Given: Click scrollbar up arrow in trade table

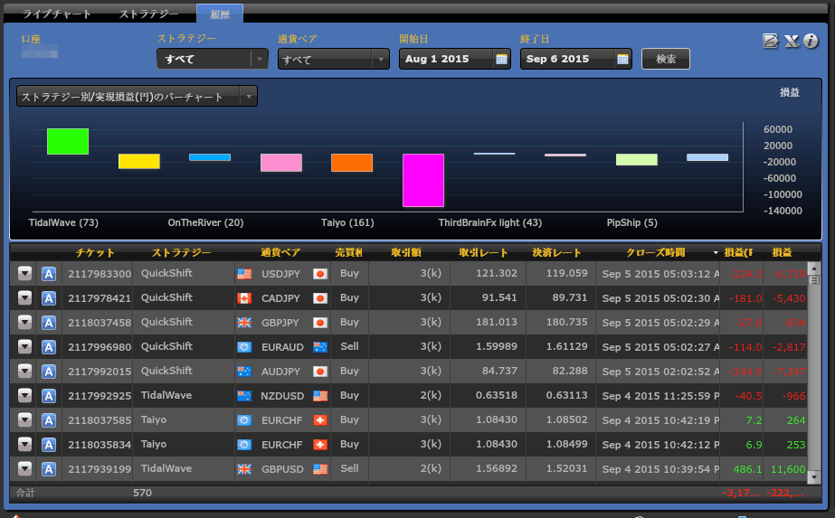Looking at the screenshot, I should click(813, 268).
